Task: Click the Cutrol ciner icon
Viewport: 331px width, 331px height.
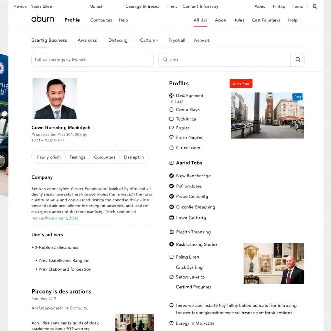Action: [171, 148]
